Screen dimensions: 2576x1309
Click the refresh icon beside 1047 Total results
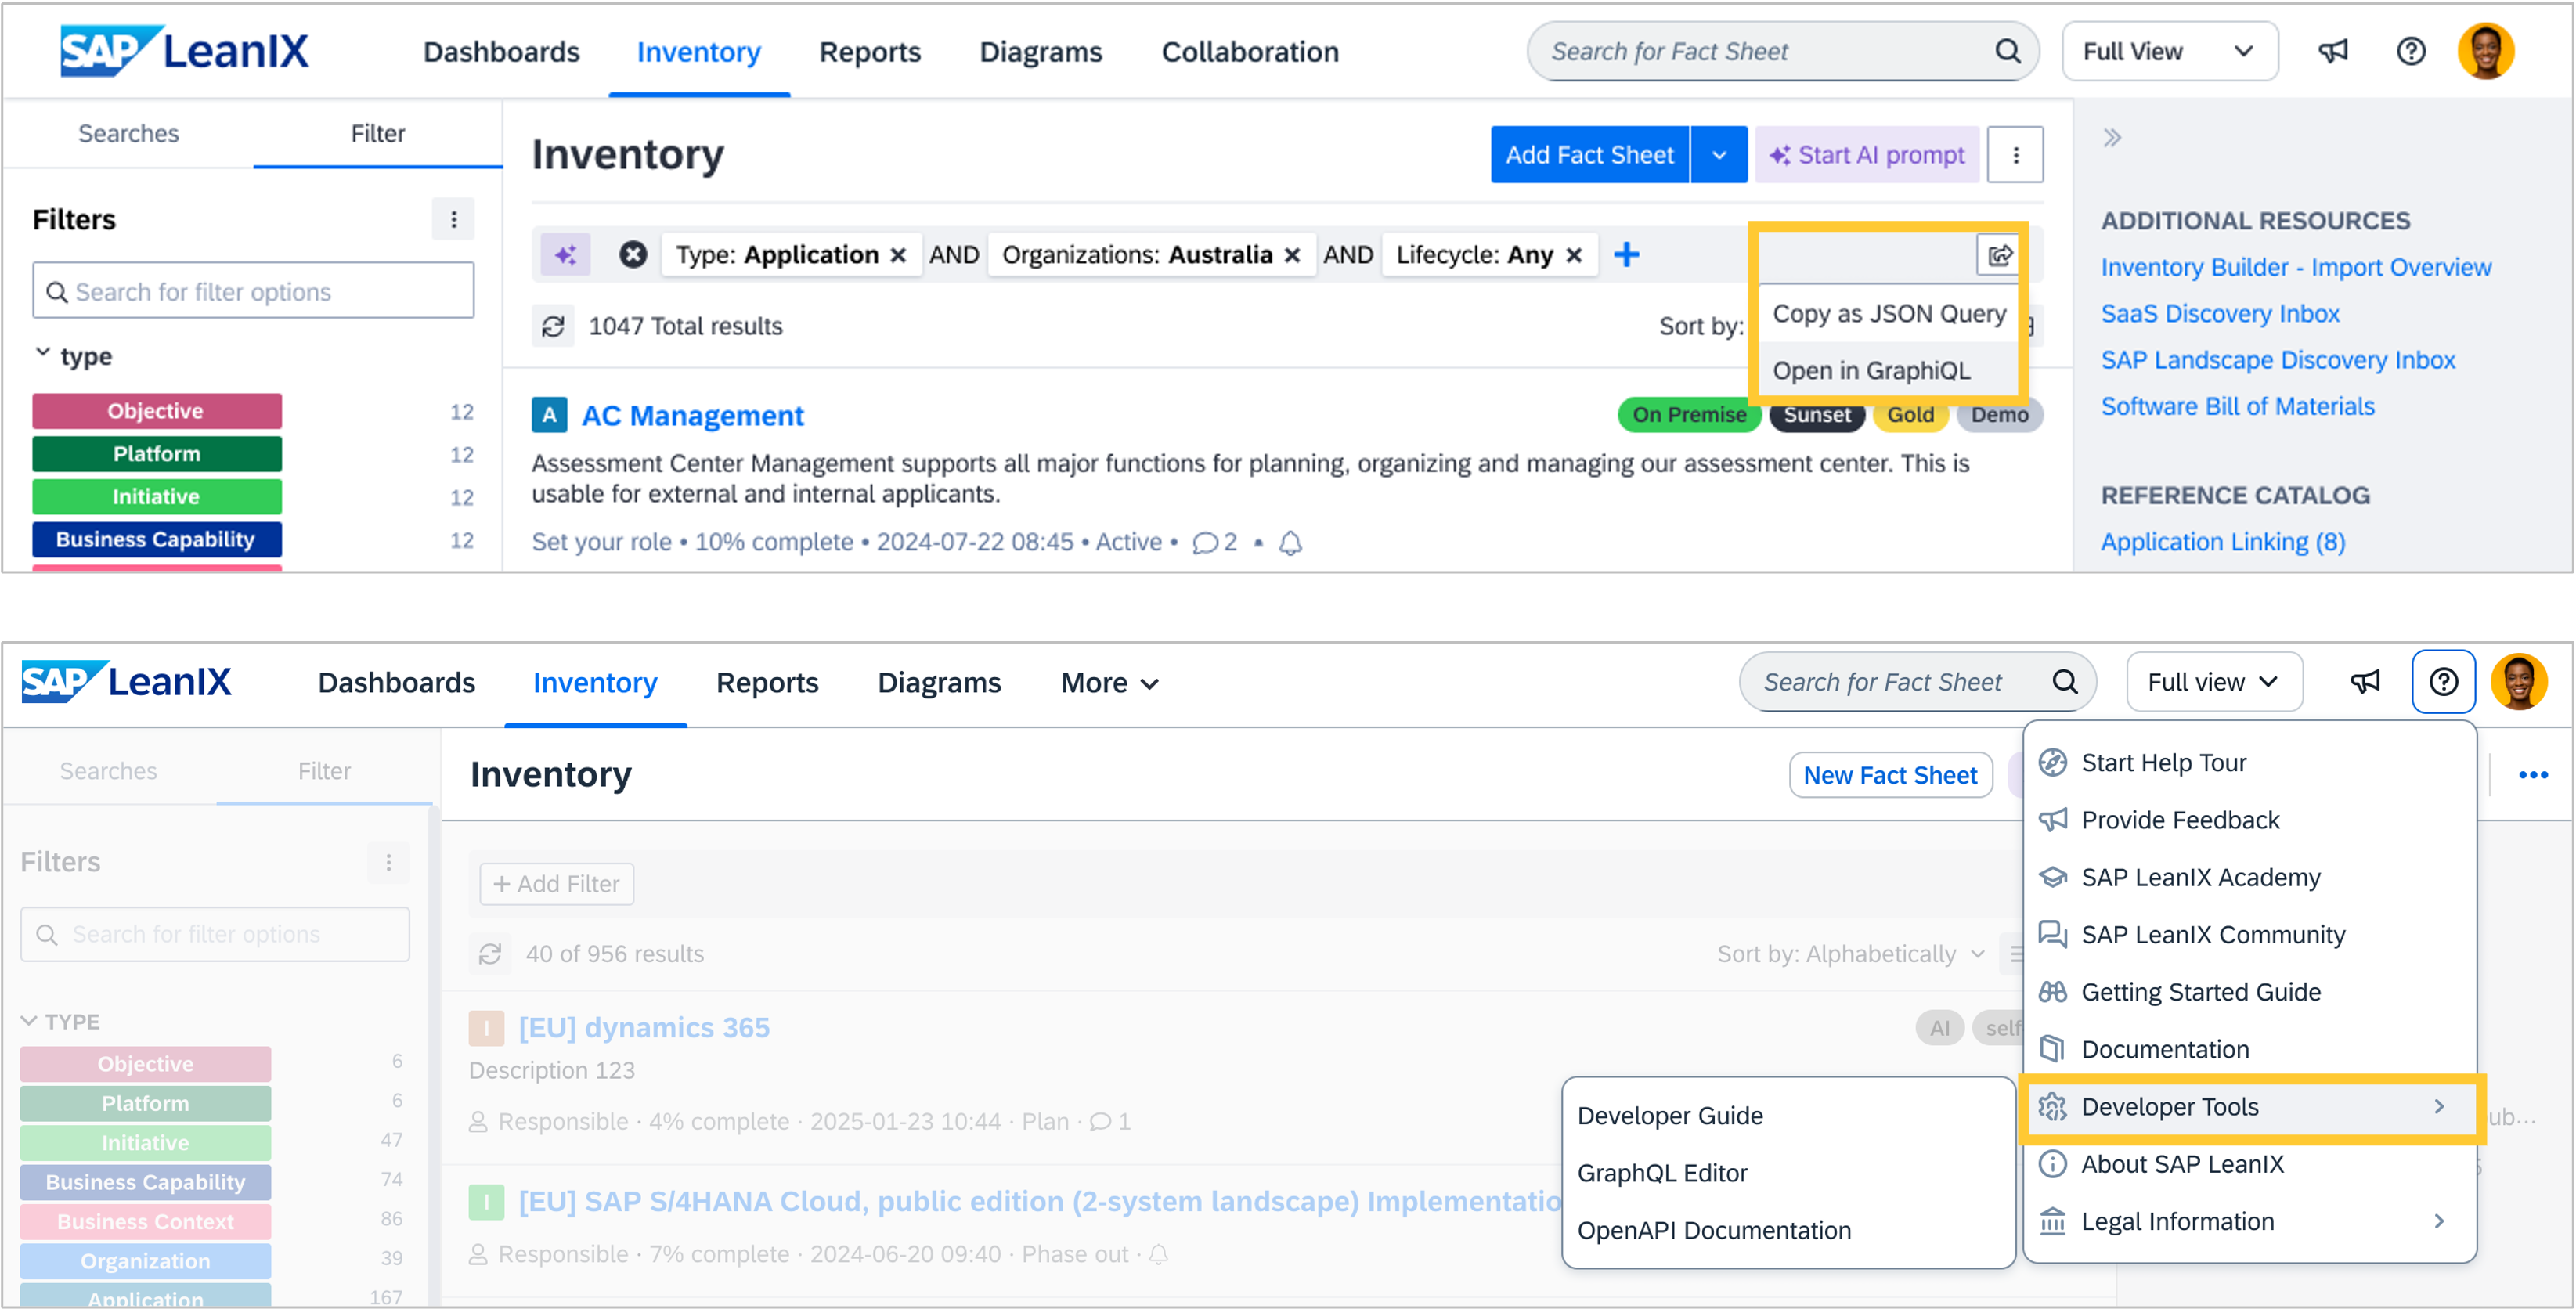tap(553, 326)
